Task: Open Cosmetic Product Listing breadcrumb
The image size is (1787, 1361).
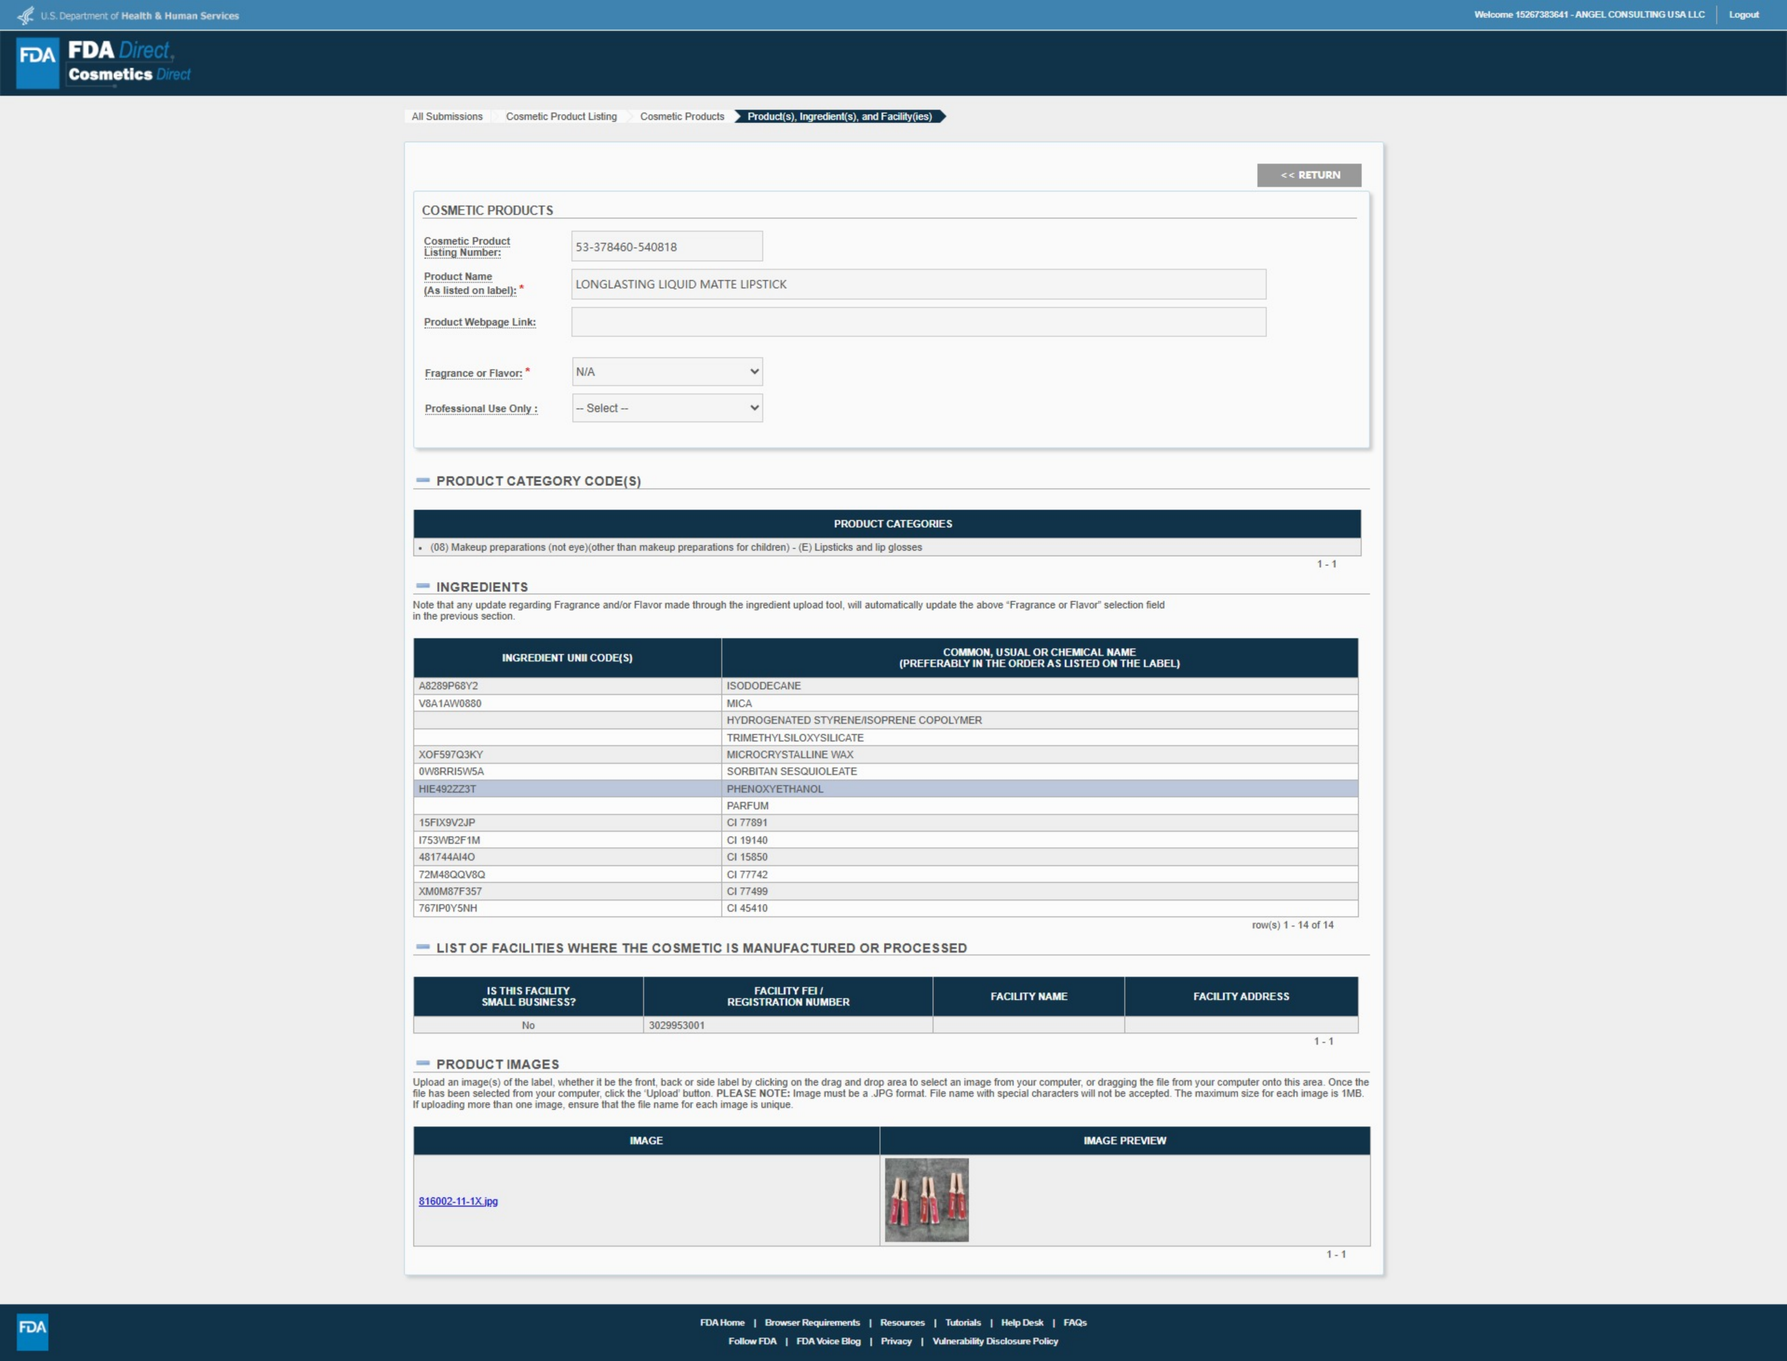Action: click(x=561, y=117)
